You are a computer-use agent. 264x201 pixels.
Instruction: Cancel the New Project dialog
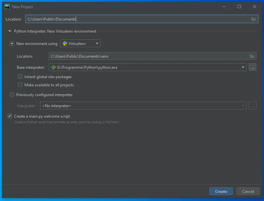248,191
